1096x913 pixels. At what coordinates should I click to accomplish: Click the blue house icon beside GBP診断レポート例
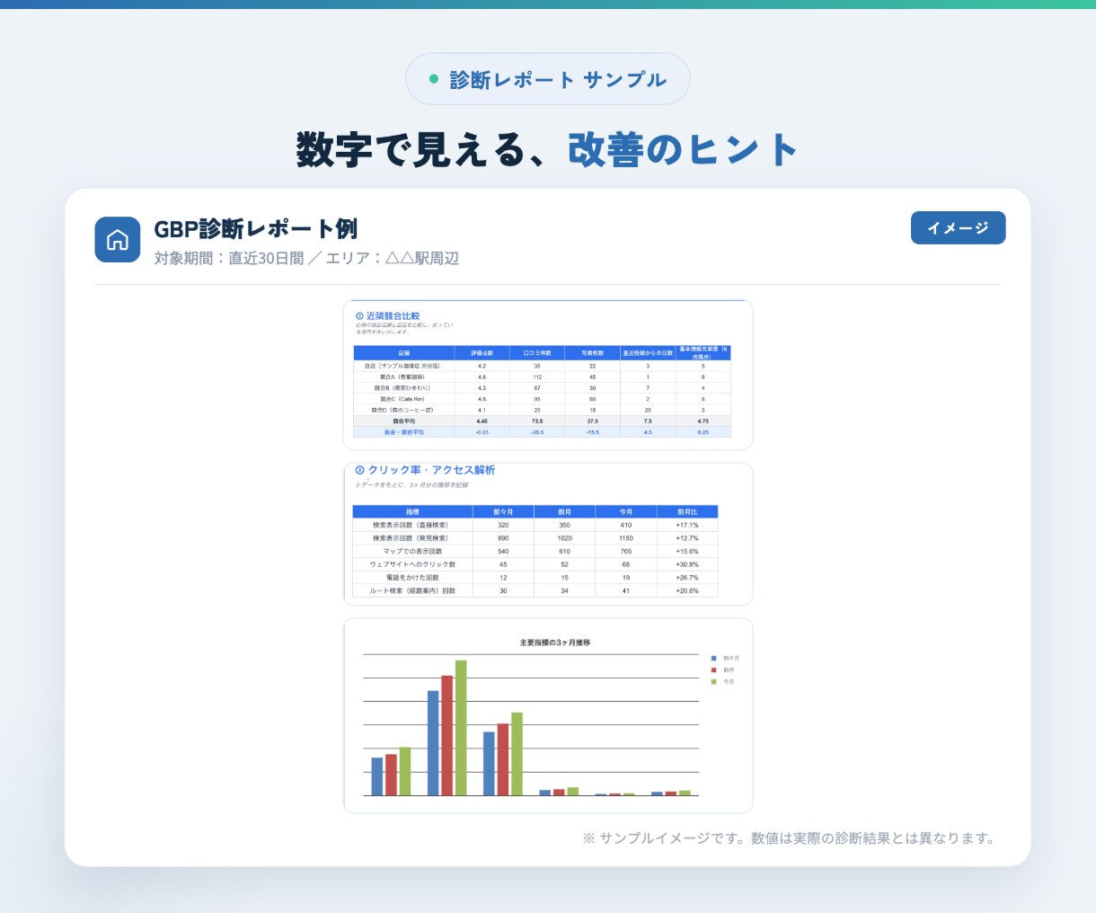tap(118, 240)
